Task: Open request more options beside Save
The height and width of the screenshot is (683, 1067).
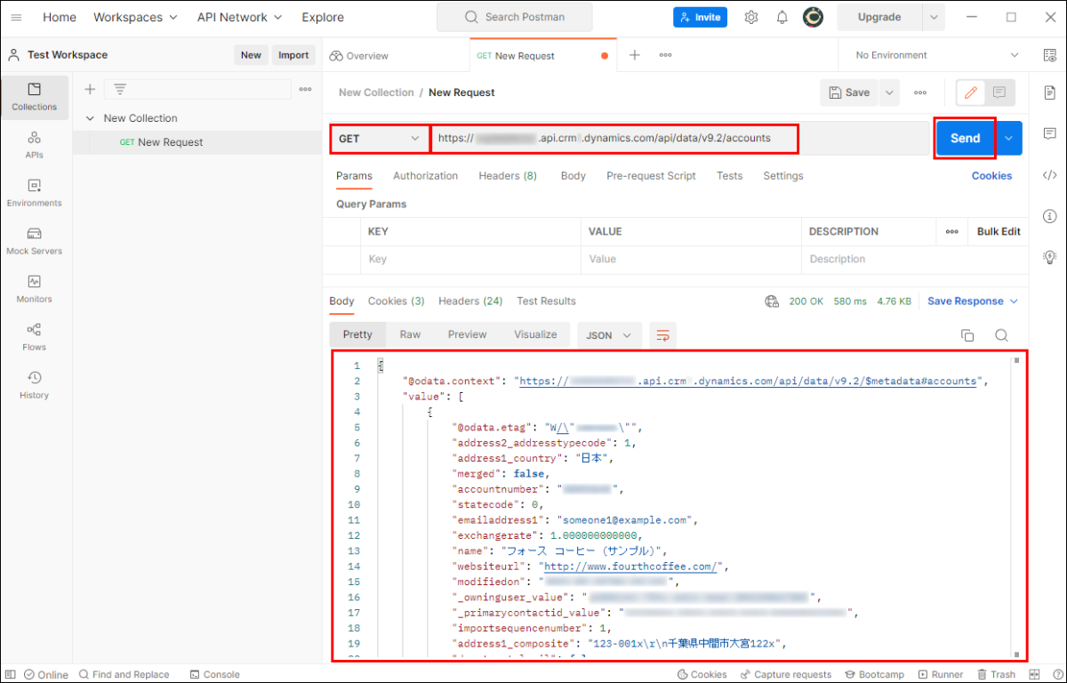Action: (920, 92)
